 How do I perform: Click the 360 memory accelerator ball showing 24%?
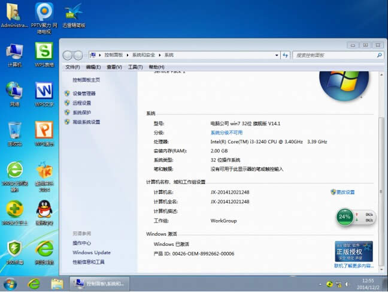(x=345, y=216)
